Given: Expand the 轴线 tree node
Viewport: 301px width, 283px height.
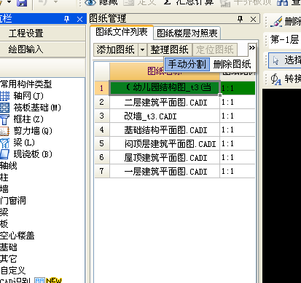Looking at the screenshot, I should point(9,166).
